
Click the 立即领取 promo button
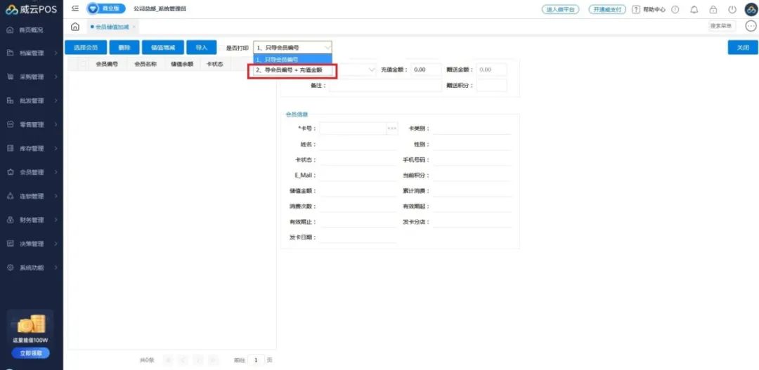click(31, 353)
